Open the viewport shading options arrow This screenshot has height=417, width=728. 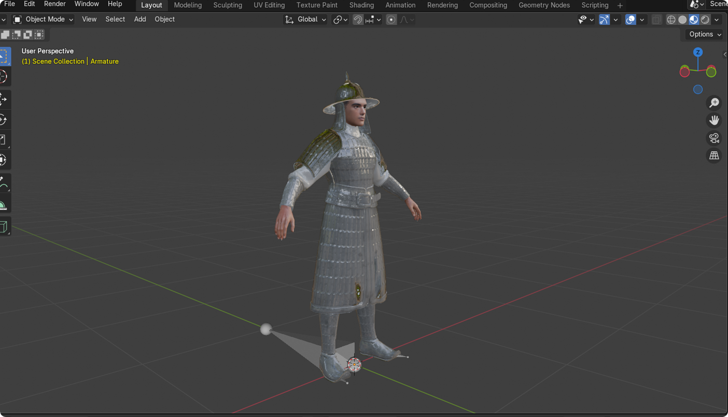(x=716, y=20)
